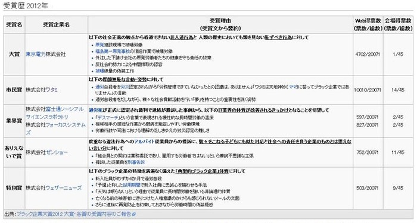Viewport: 417px width, 223px height.
Task: Select the 受賞歴 2012年 heading
Action: [x=26, y=6]
